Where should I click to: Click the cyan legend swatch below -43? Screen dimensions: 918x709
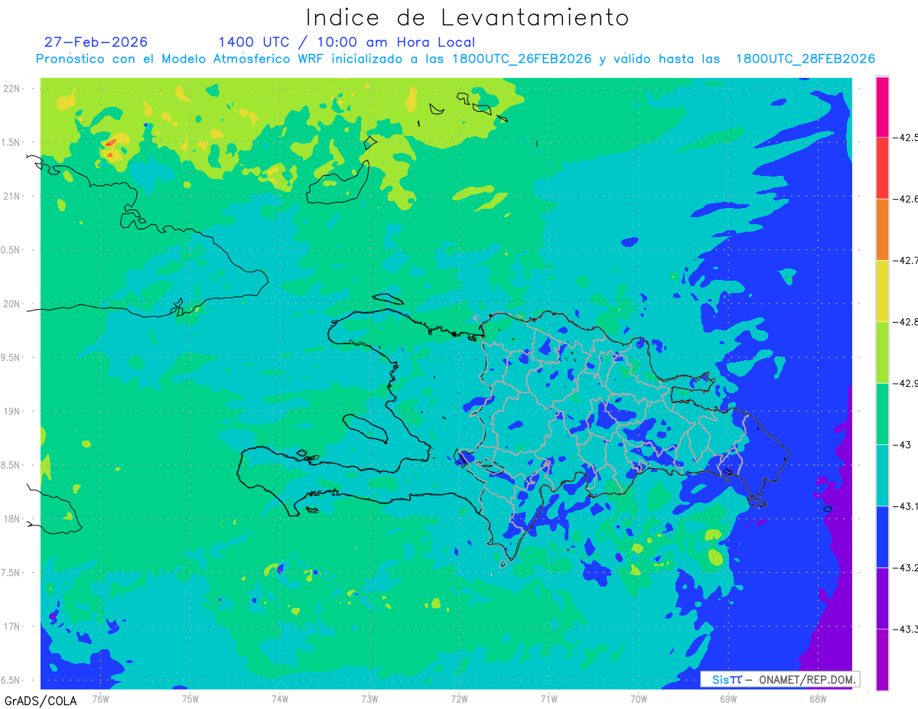pos(882,475)
